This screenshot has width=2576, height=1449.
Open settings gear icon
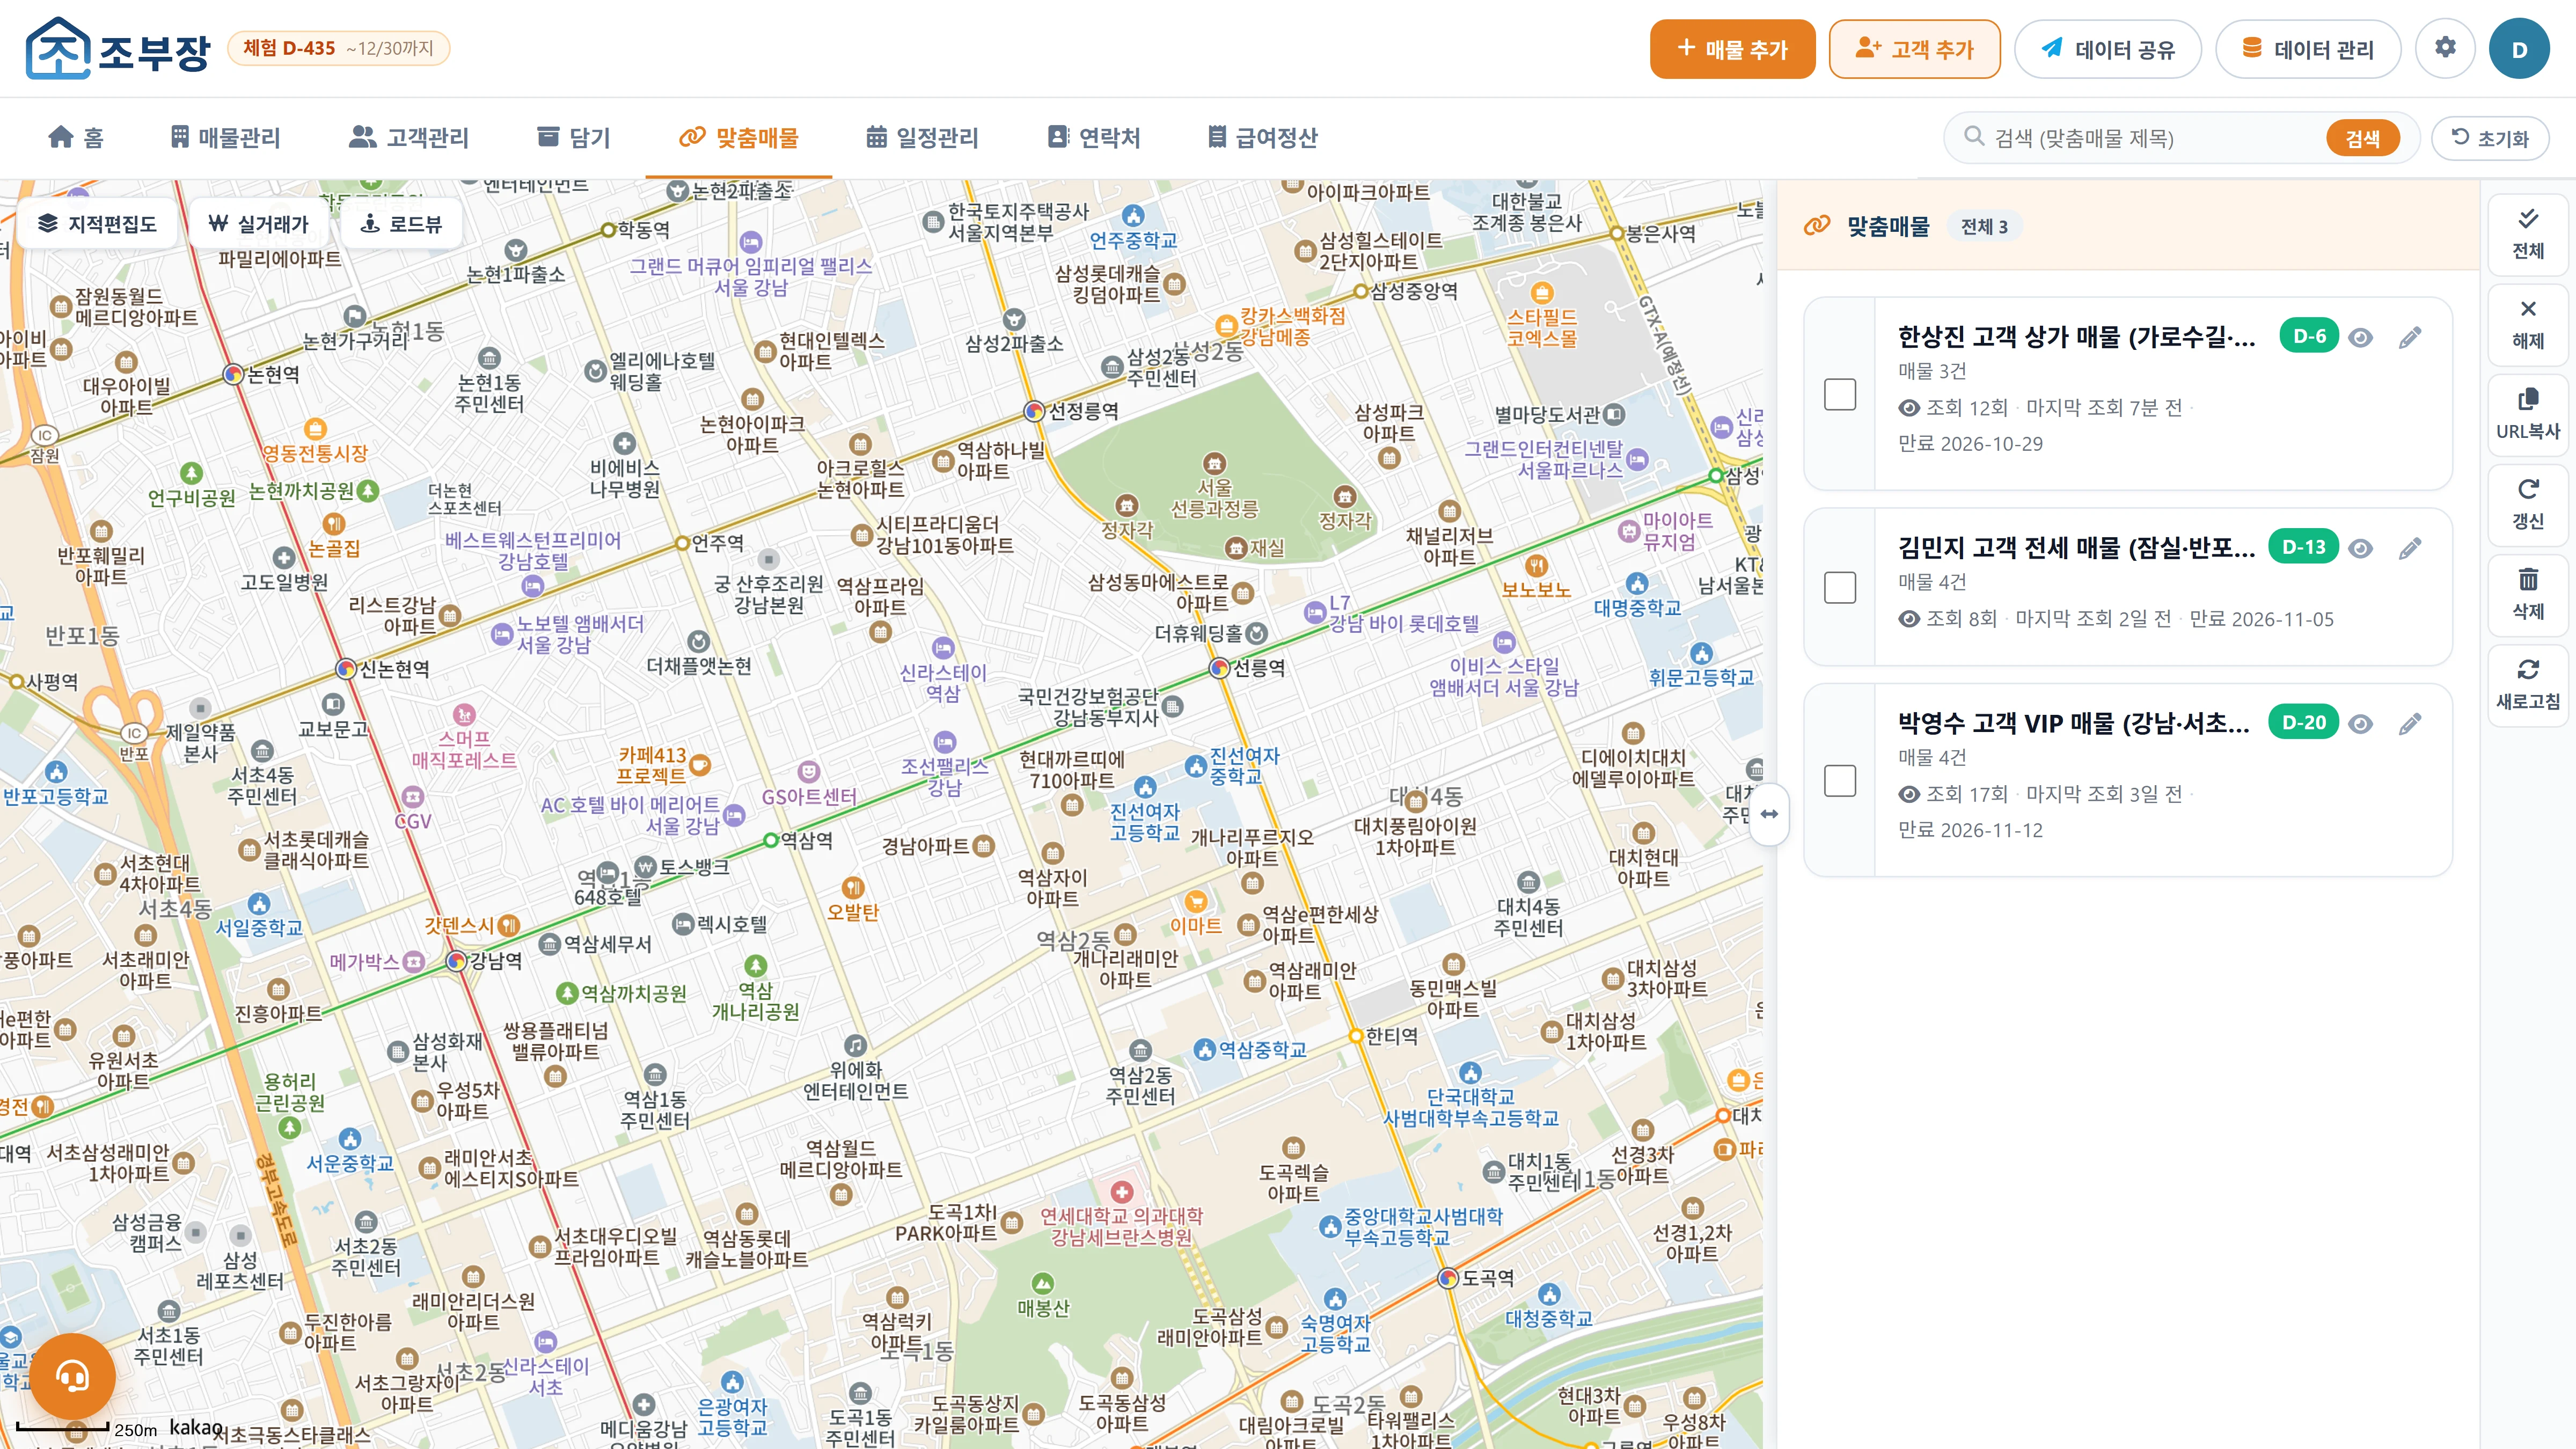click(2445, 48)
